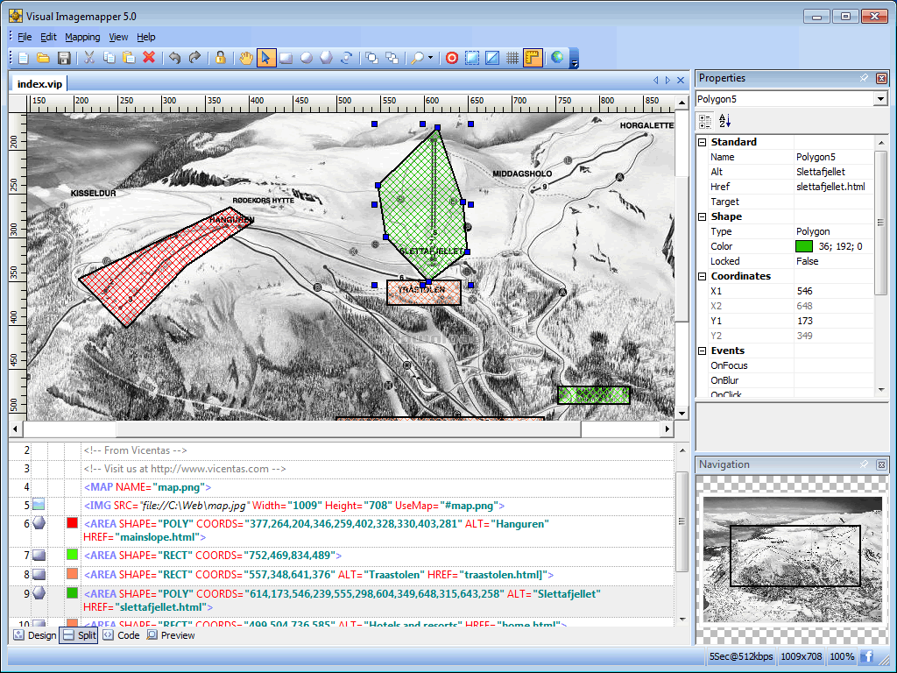Copy the selected shape

coord(109,58)
